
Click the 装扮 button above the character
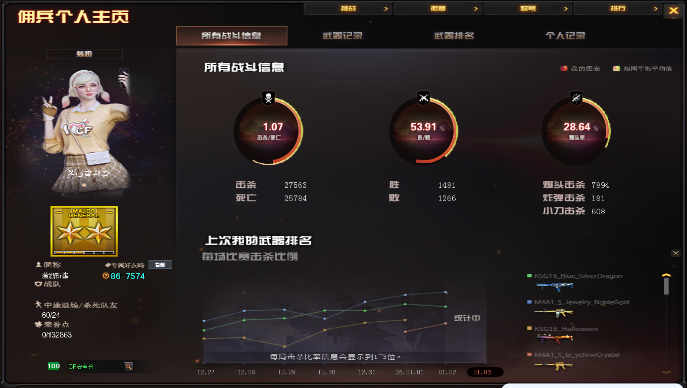pyautogui.click(x=84, y=54)
